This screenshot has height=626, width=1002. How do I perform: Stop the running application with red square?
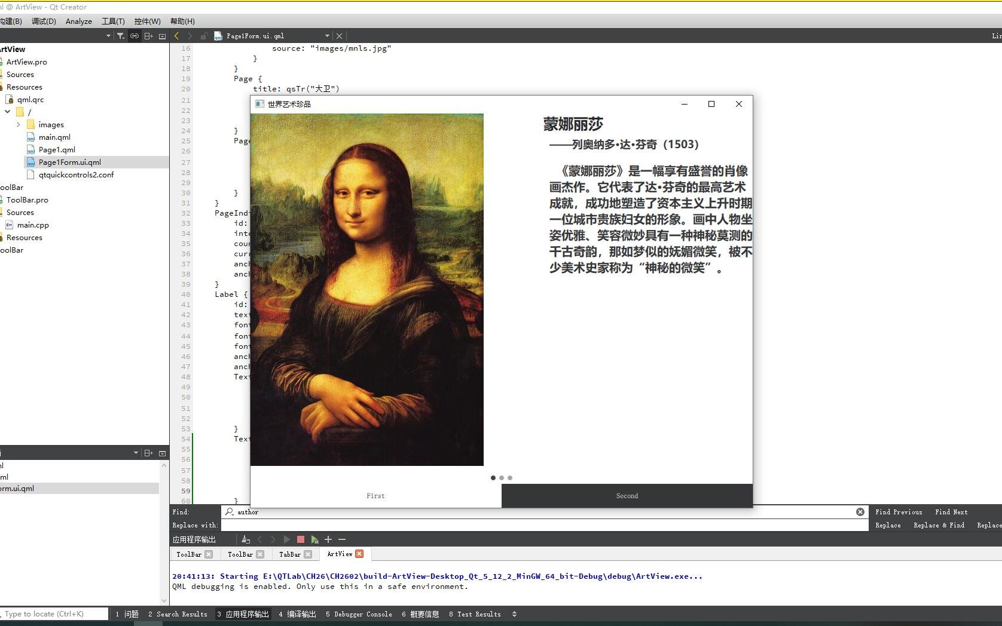(x=301, y=539)
